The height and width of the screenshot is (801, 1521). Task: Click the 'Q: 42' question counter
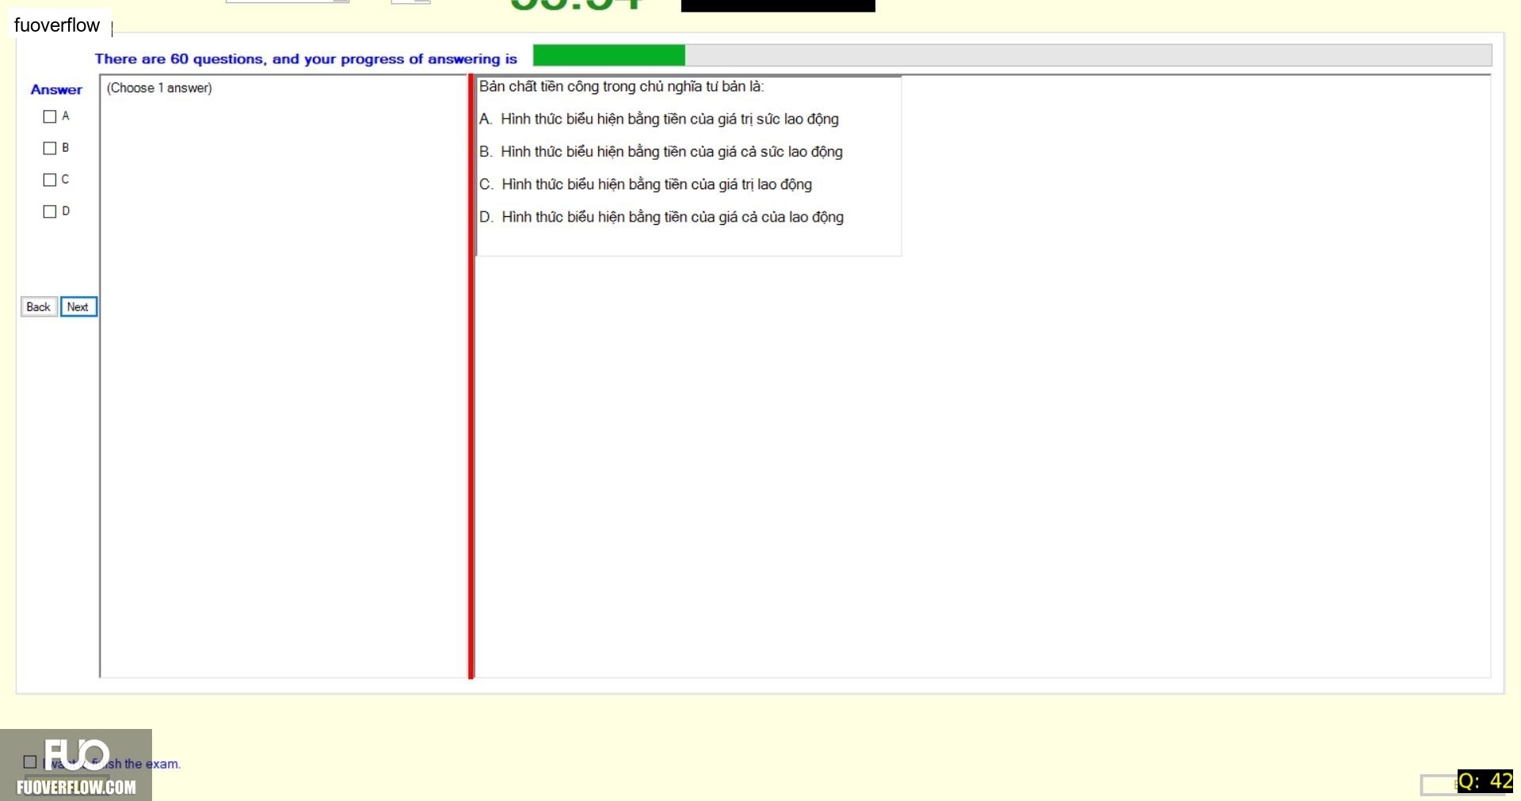pos(1485,782)
